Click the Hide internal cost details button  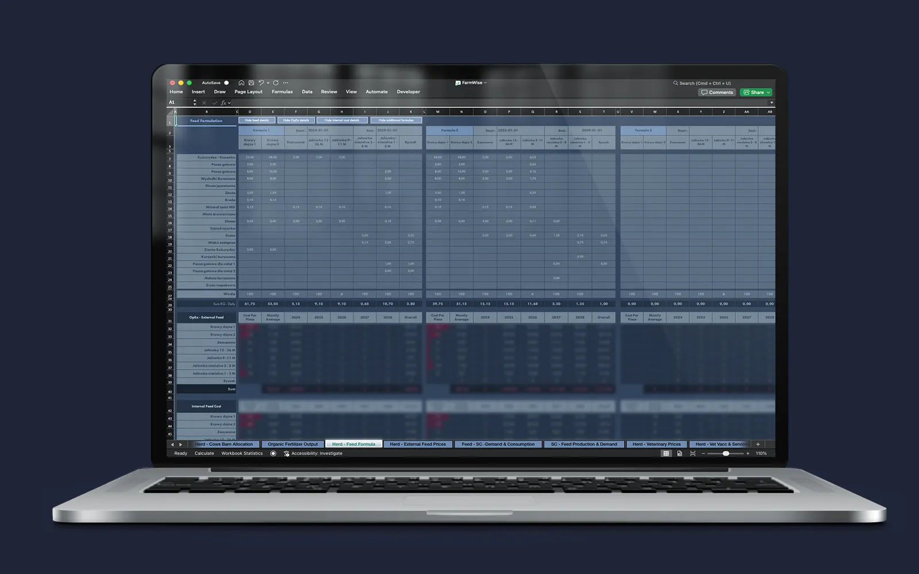click(x=342, y=121)
